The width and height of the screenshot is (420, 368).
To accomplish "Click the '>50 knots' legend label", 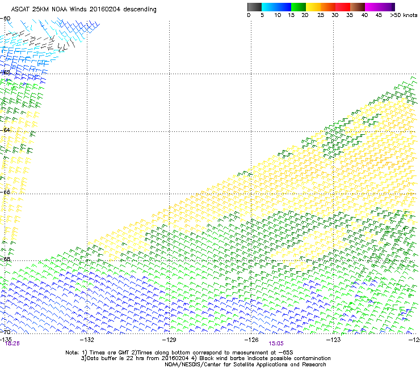I will [404, 15].
